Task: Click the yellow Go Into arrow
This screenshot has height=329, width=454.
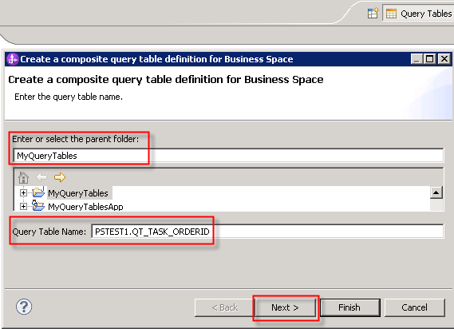Action: pos(60,176)
